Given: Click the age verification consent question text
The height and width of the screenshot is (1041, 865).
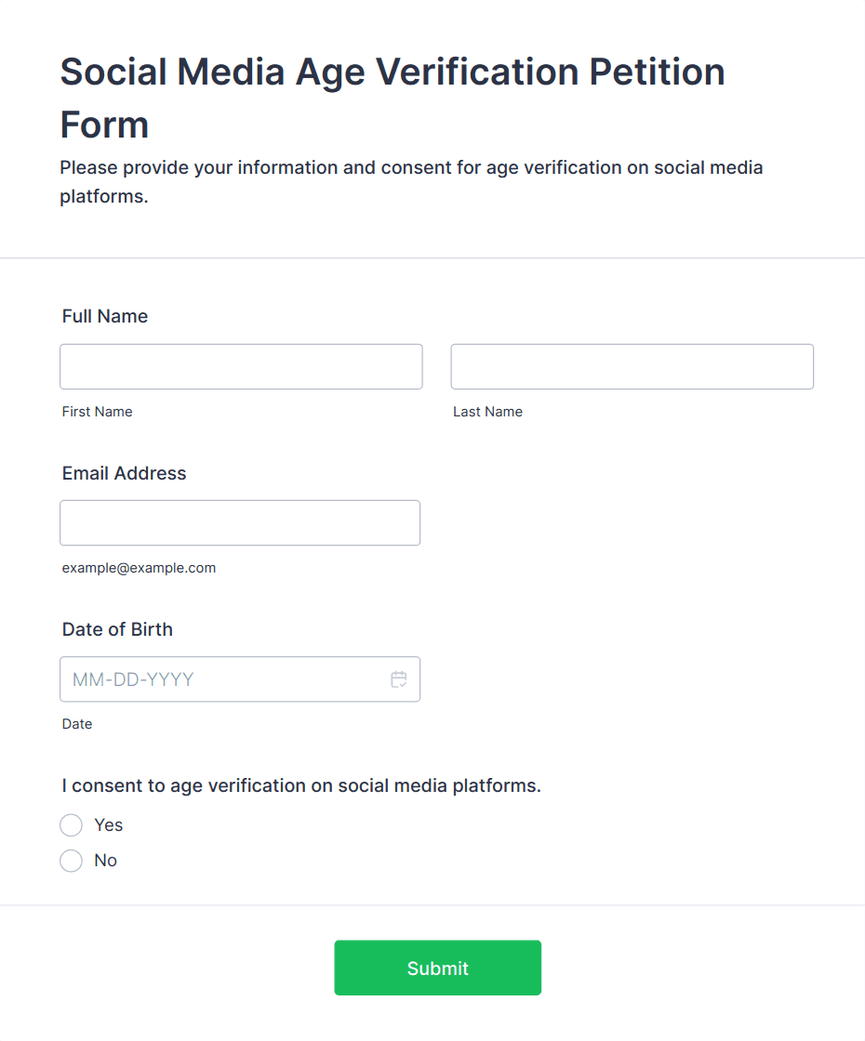Looking at the screenshot, I should point(301,785).
